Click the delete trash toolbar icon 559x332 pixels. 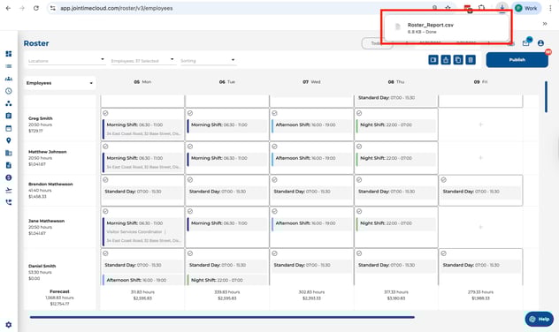[x=471, y=60]
